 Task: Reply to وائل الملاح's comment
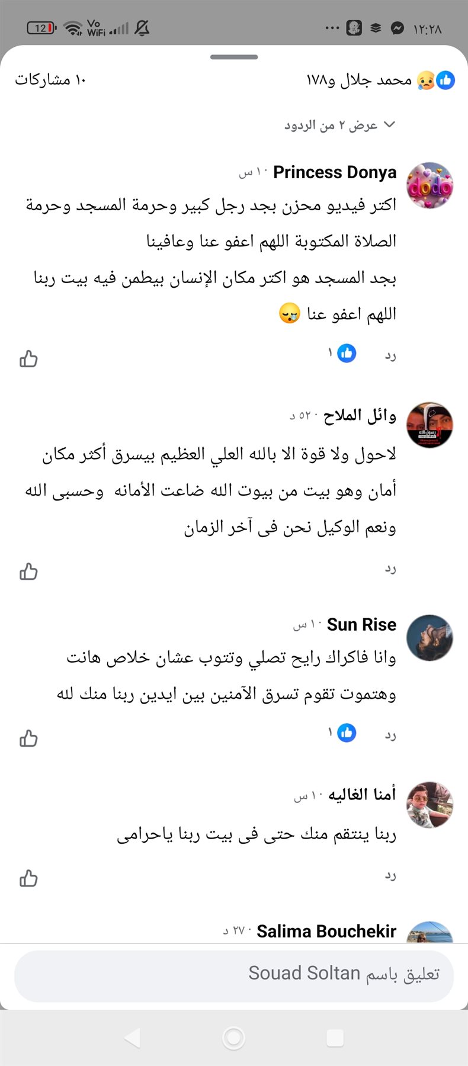(x=390, y=569)
